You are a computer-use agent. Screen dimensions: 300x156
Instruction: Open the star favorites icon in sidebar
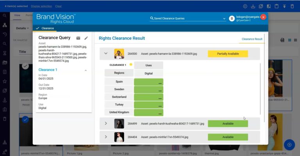pyautogui.click(x=5, y=81)
